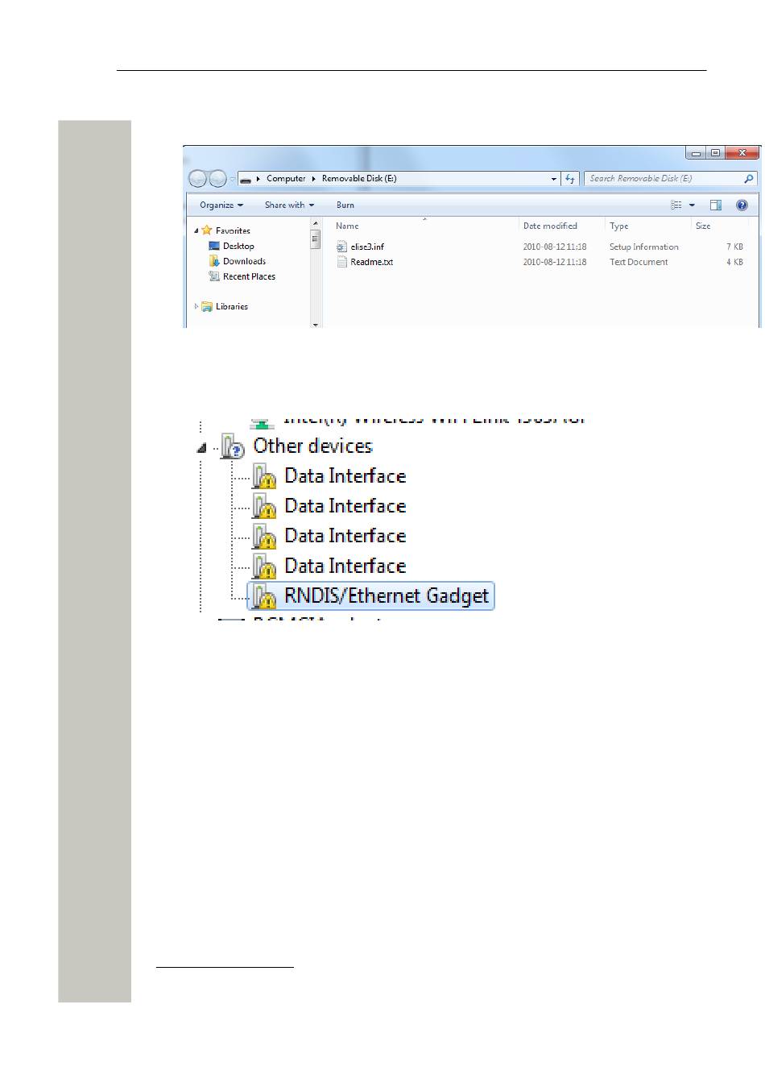Click the Forward navigation arrow in Explorer
The height and width of the screenshot is (1083, 765).
click(x=217, y=179)
